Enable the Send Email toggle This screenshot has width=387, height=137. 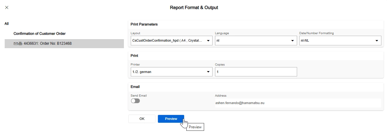pos(135,101)
